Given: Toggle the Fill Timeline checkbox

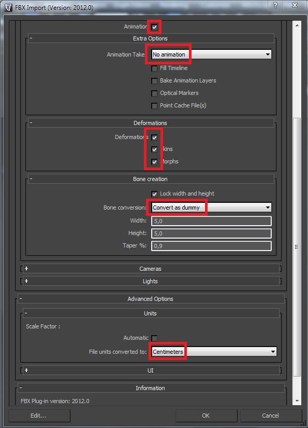Looking at the screenshot, I should point(154,68).
